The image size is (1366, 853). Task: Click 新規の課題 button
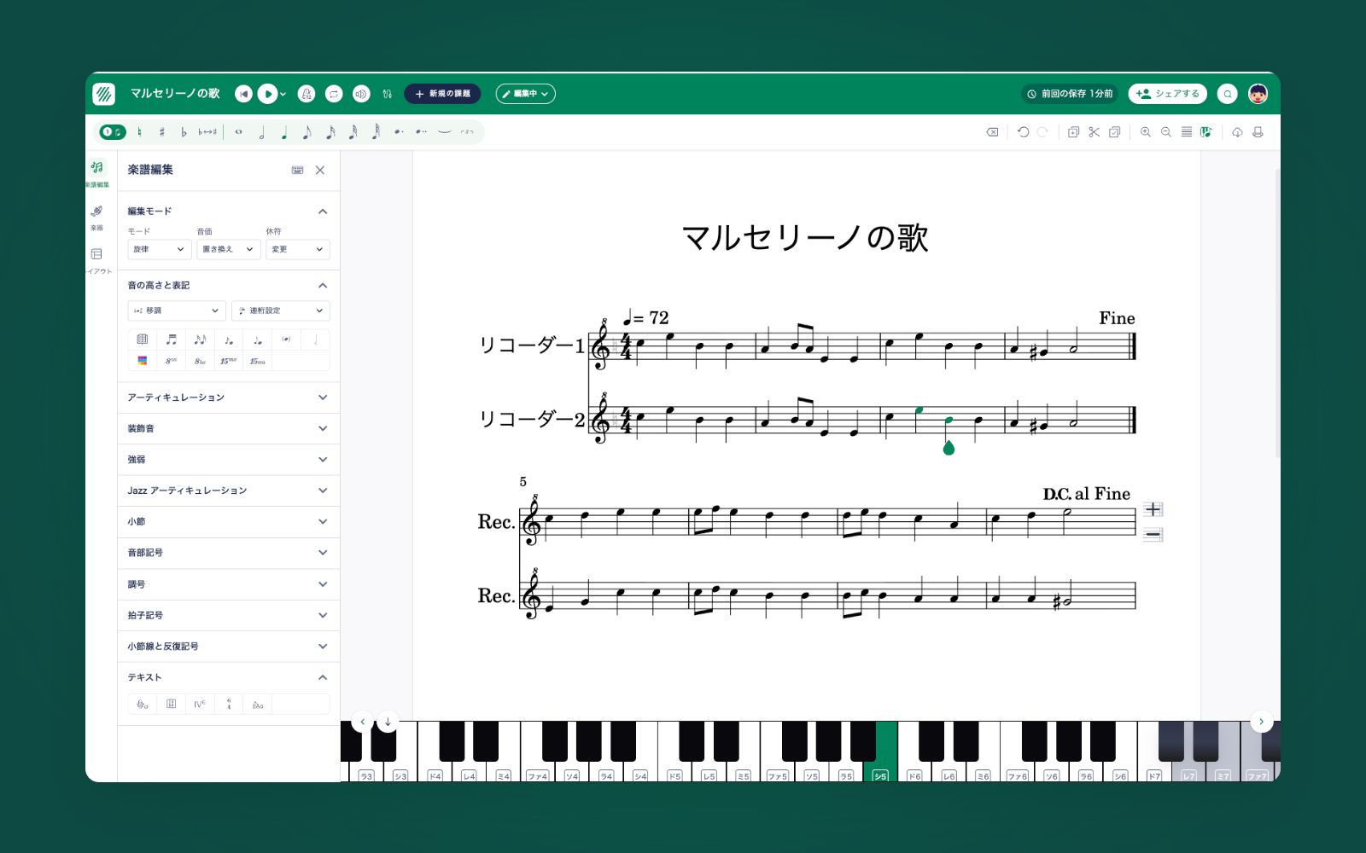click(442, 94)
